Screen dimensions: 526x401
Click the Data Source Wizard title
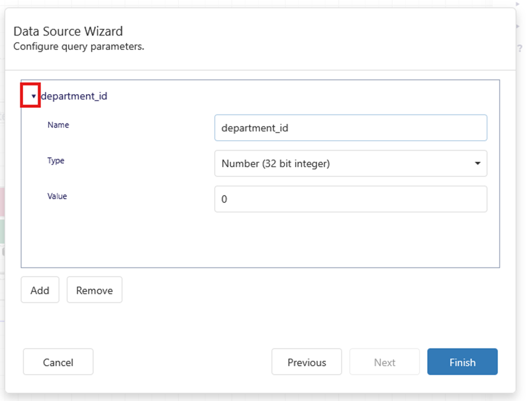click(x=68, y=31)
